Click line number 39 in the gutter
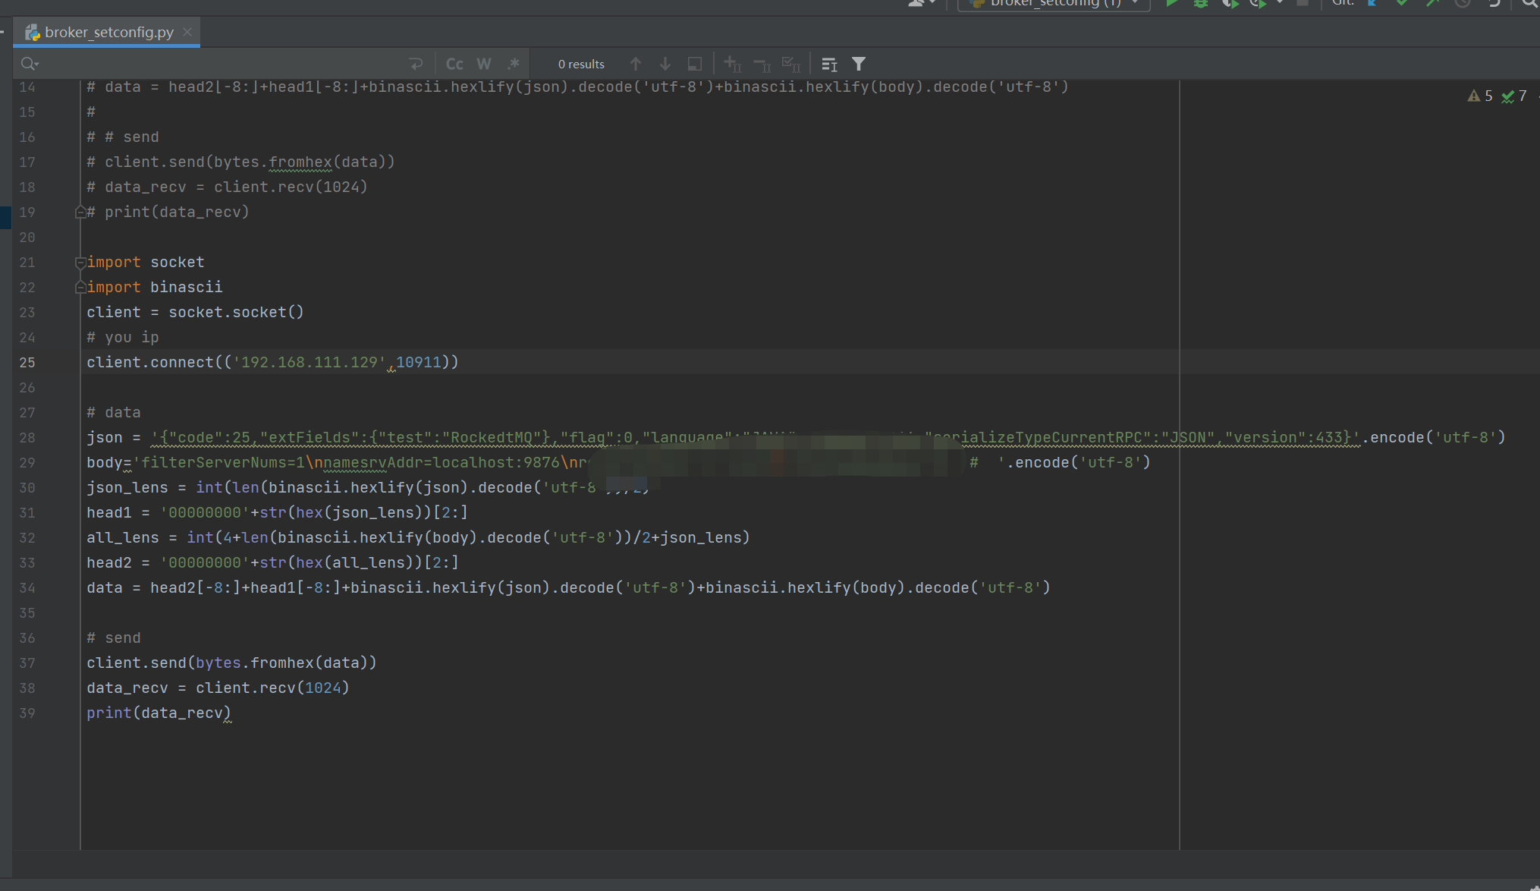 pyautogui.click(x=27, y=713)
